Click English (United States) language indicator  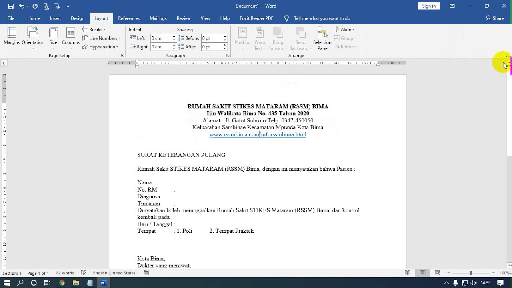[x=115, y=273]
